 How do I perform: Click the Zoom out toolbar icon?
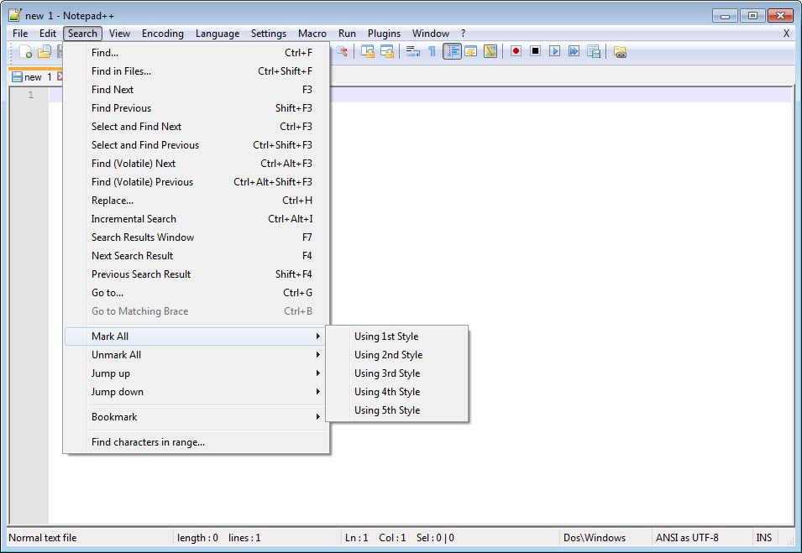tap(342, 52)
